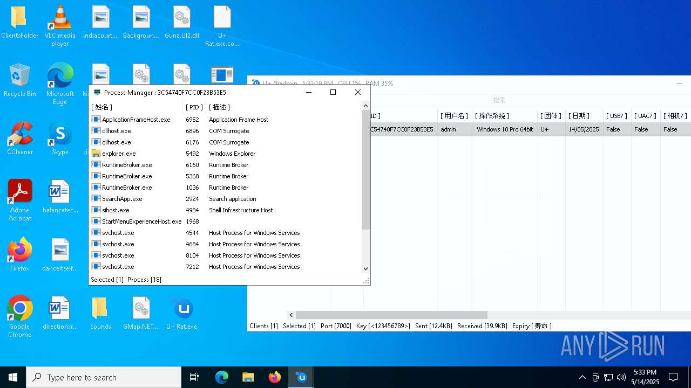The width and height of the screenshot is (691, 388).
Task: Select svchost.exe with PID 8104
Action: 225,255
